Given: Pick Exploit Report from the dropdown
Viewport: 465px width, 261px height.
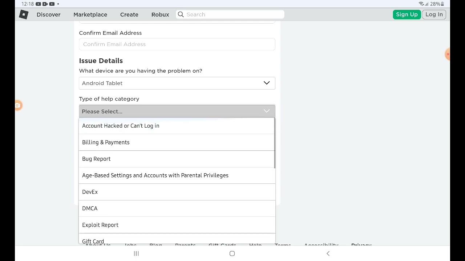Looking at the screenshot, I should (100, 225).
